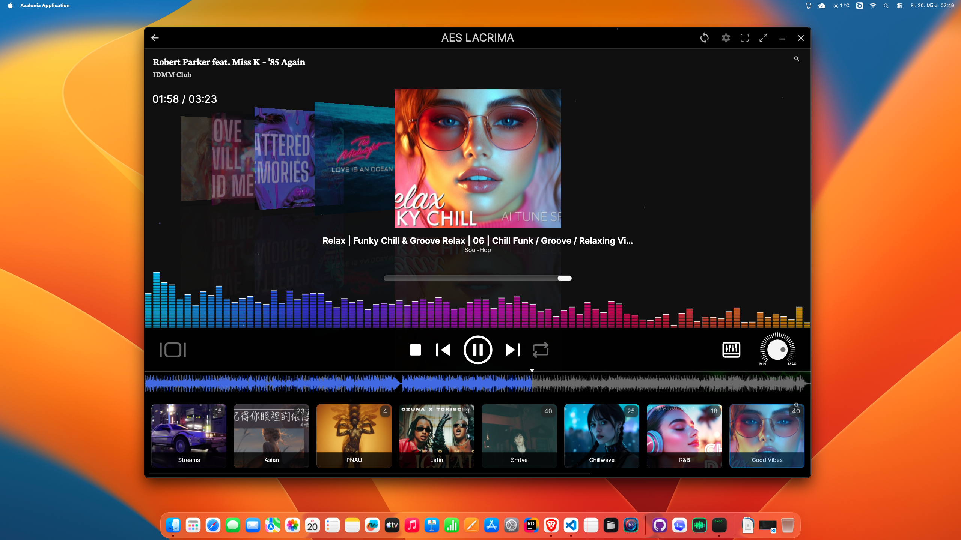Click the weather 1°C menu bar item
Screen dimensions: 961x540
pos(841,6)
